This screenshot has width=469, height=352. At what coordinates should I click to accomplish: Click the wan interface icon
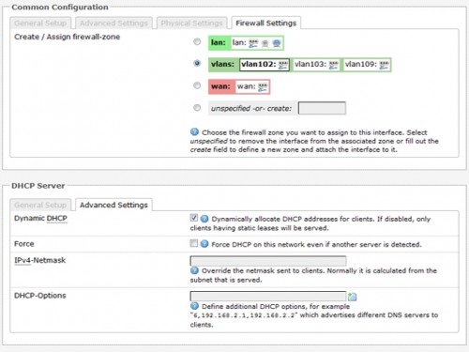[263, 87]
